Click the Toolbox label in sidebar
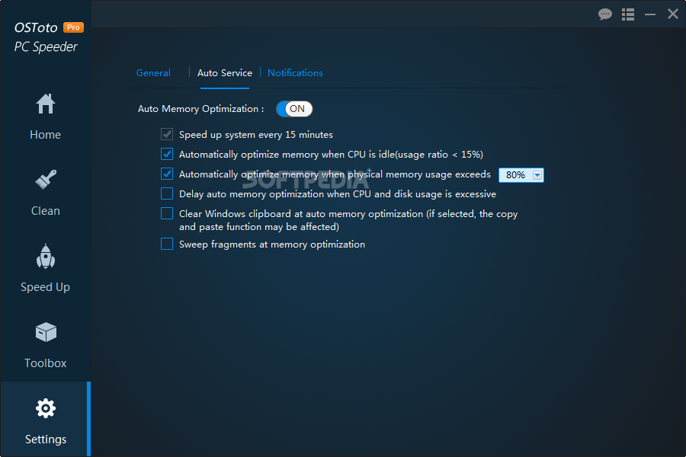The image size is (686, 457). pos(46,363)
